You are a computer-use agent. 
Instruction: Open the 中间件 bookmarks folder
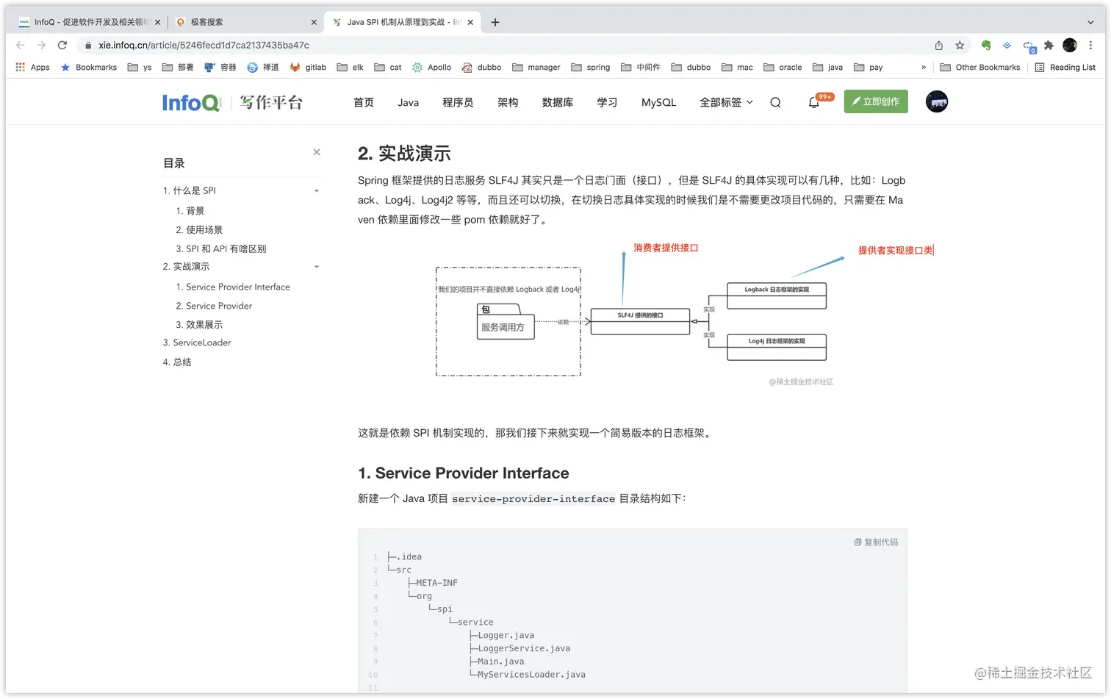tap(641, 67)
